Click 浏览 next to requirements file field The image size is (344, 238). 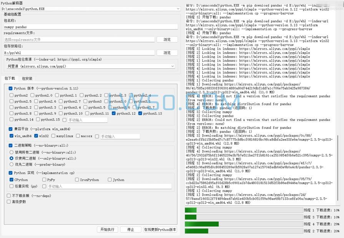(x=167, y=40)
